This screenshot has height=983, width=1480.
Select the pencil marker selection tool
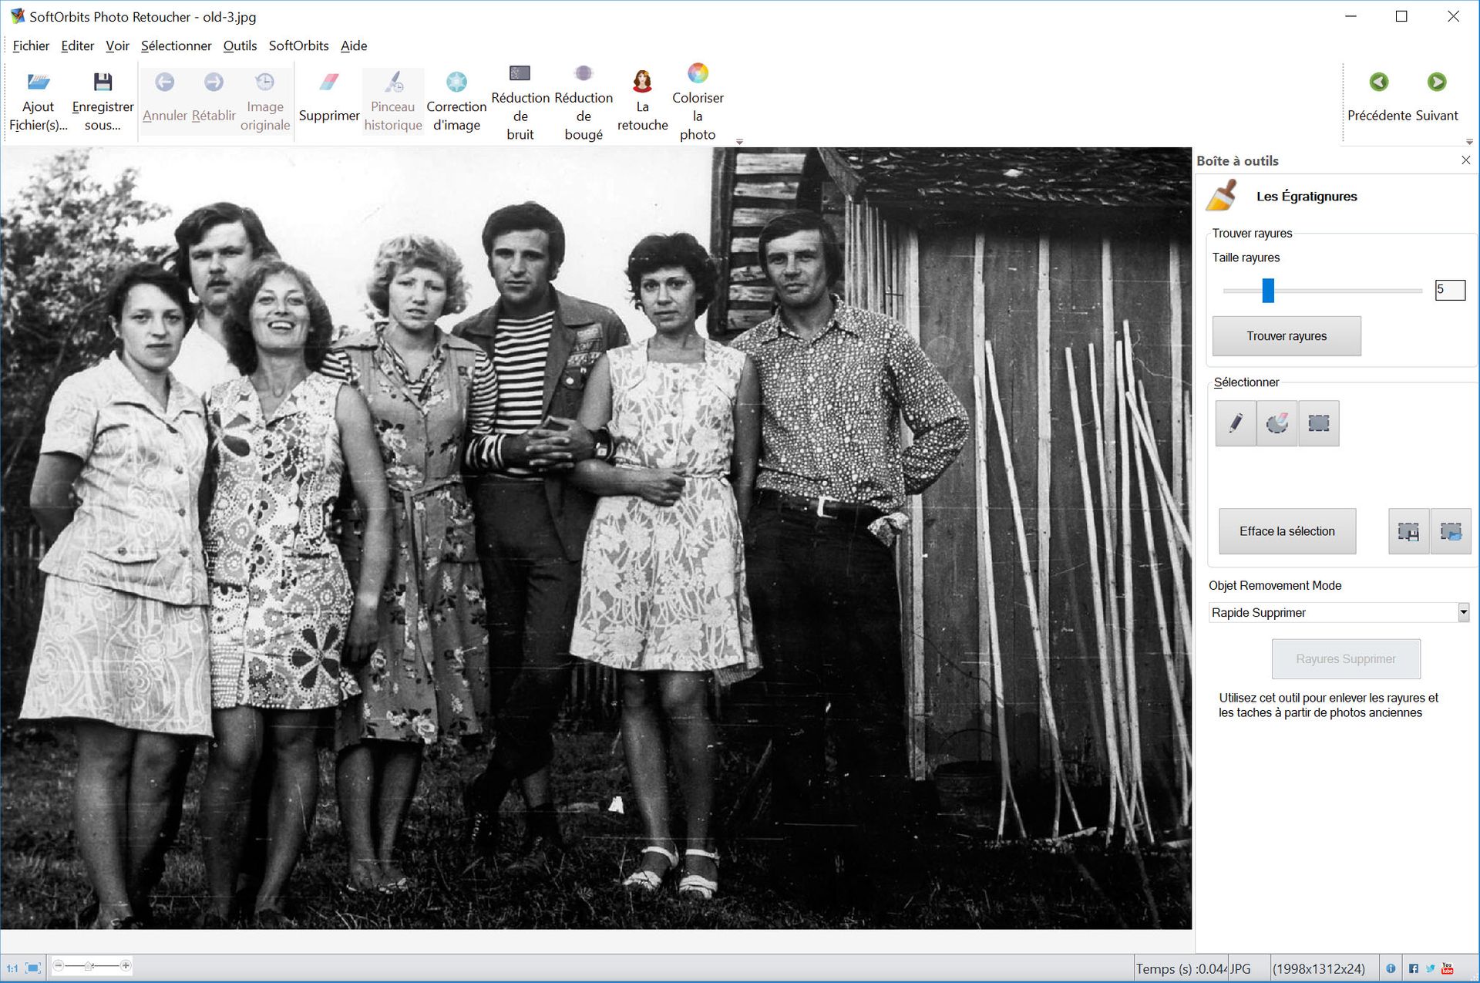pyautogui.click(x=1236, y=423)
